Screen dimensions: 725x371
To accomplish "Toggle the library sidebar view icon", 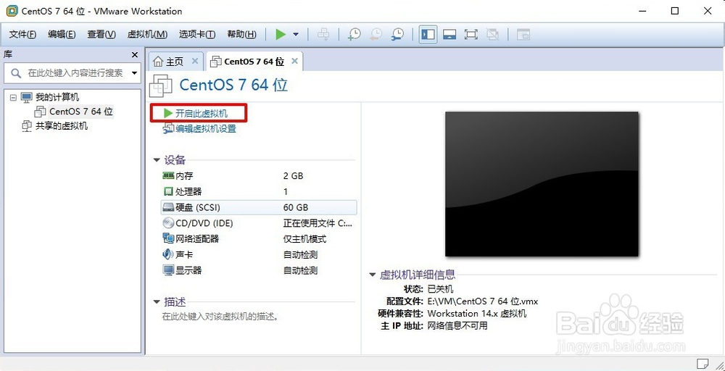I will tap(428, 34).
